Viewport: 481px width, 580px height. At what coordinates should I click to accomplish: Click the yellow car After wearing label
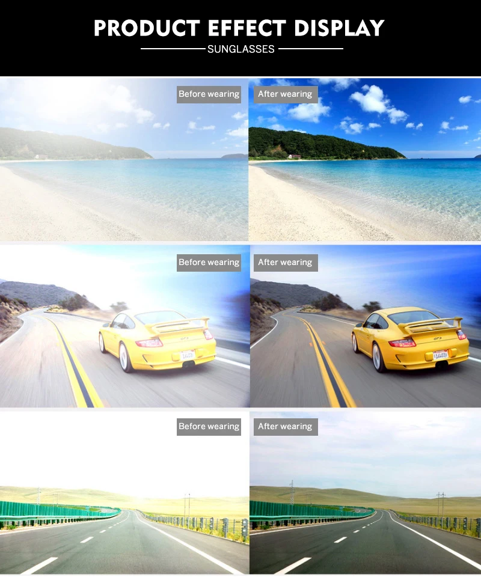point(286,263)
